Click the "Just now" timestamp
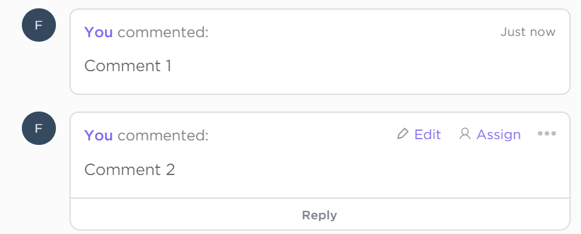The width and height of the screenshot is (581, 234). [528, 32]
